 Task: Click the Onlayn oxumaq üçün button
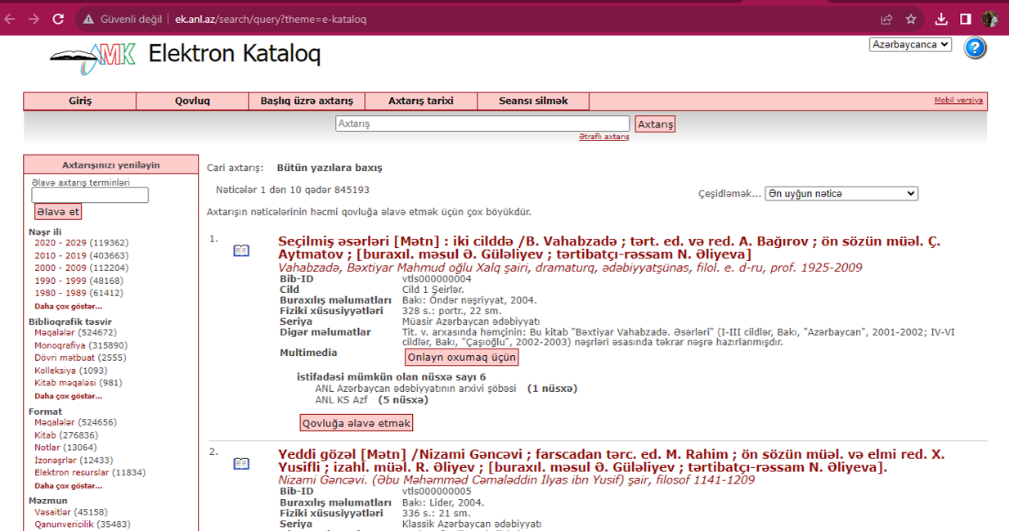pos(462,358)
